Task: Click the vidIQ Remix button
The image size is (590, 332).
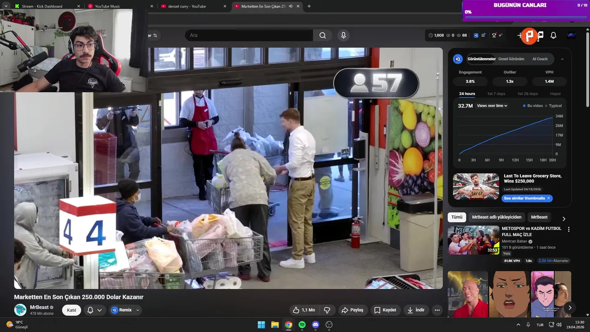Action: pos(122,310)
